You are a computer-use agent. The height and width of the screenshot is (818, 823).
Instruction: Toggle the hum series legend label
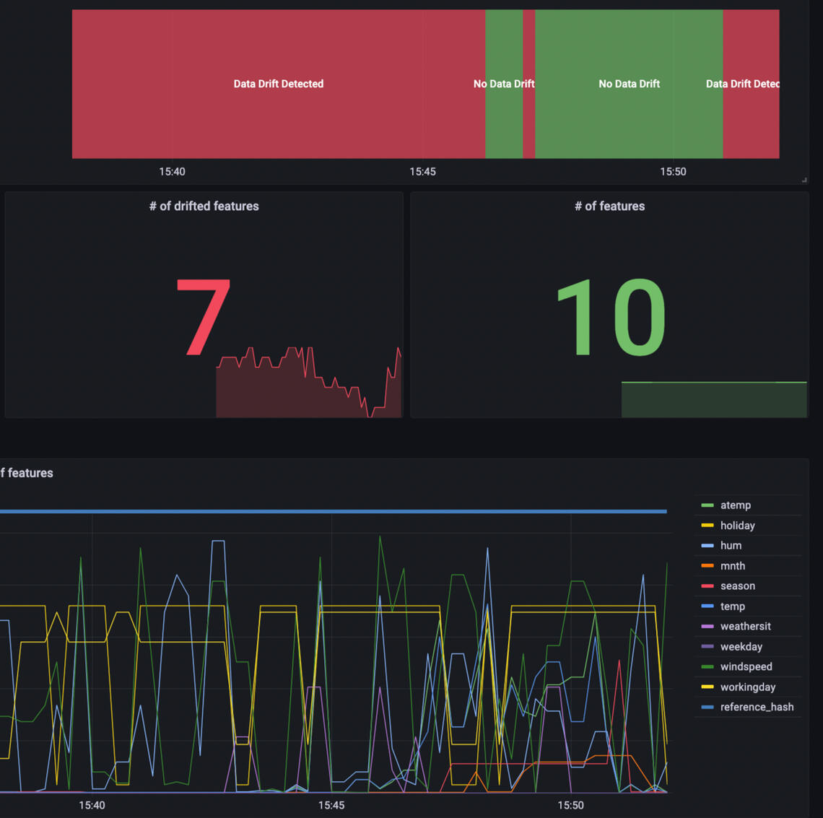731,546
